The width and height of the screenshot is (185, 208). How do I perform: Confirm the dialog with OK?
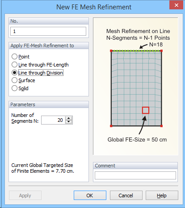point(90,196)
